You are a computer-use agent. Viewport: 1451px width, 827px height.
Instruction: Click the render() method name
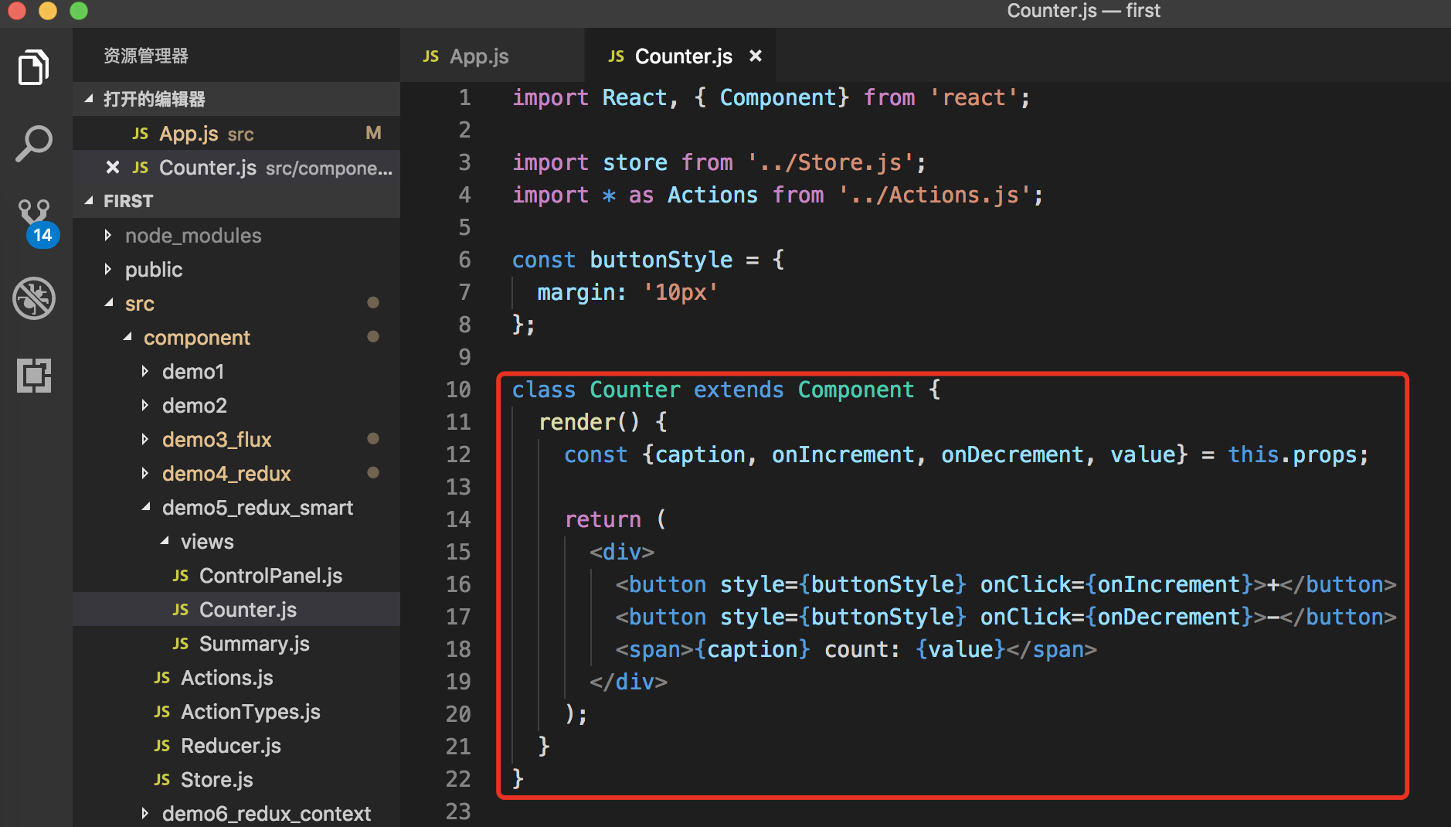click(x=577, y=422)
